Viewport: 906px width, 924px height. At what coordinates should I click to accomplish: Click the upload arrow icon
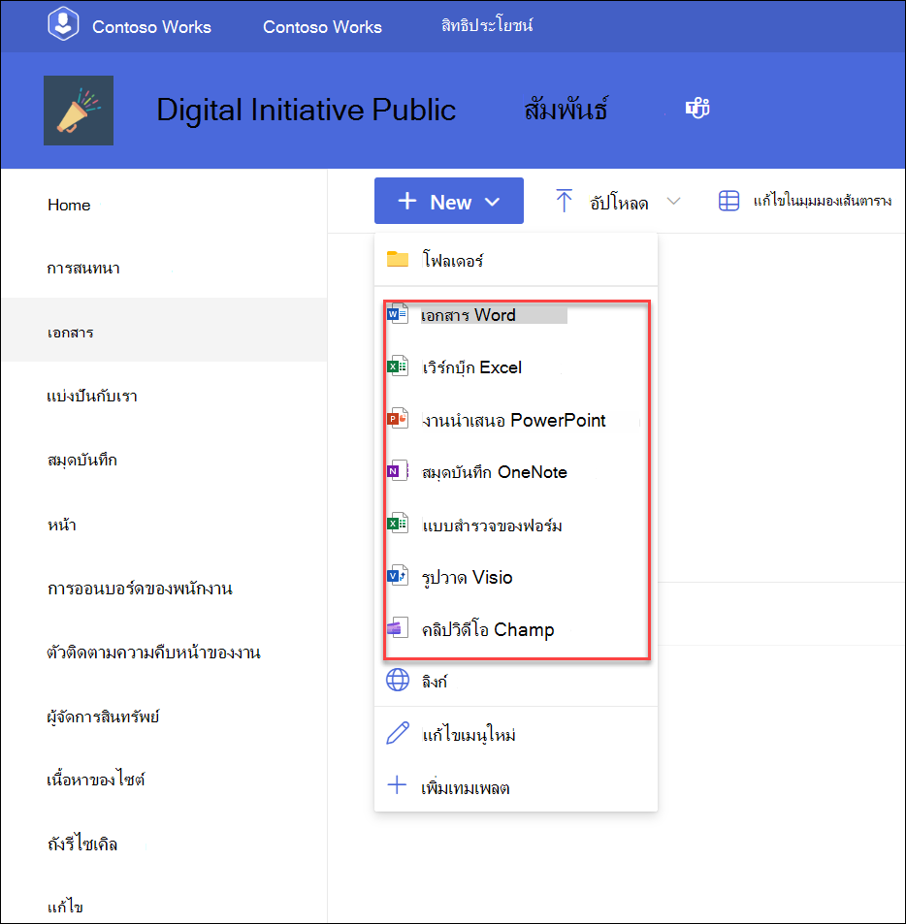pyautogui.click(x=564, y=201)
